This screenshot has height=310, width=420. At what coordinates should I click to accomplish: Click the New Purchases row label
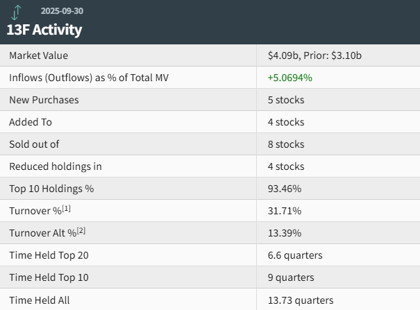click(44, 100)
